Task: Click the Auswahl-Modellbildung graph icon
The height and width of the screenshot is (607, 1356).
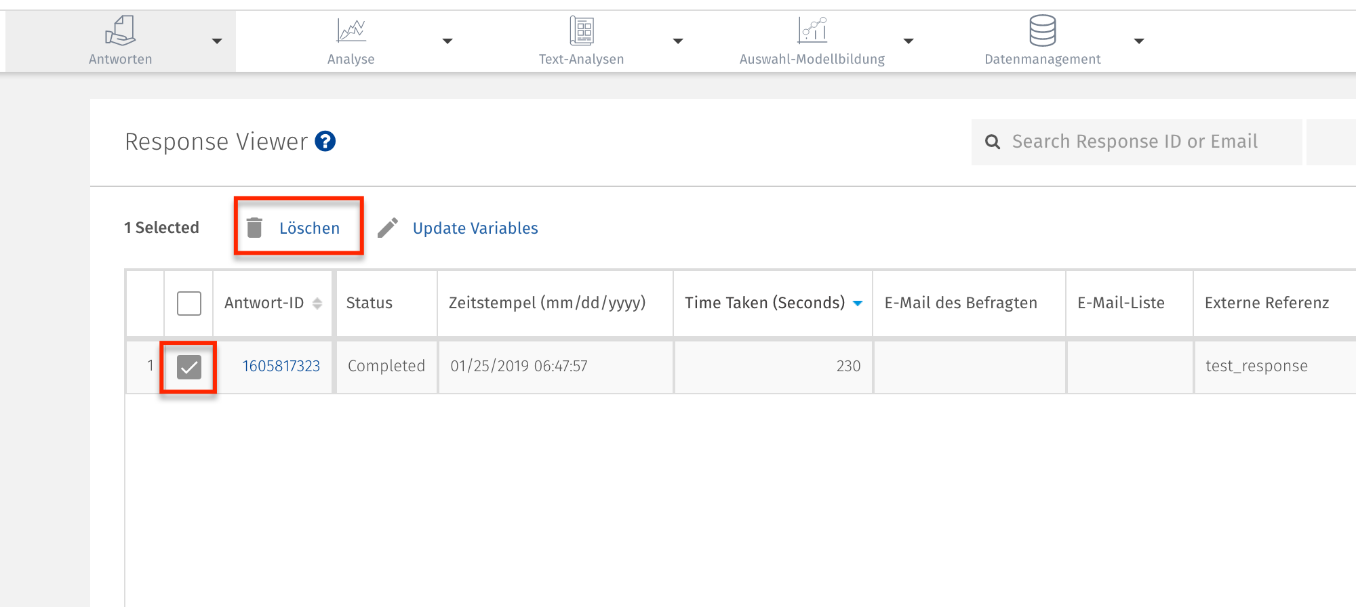Action: (812, 30)
